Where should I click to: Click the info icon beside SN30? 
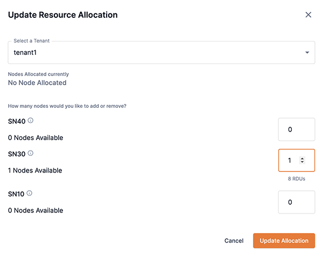[x=30, y=153]
